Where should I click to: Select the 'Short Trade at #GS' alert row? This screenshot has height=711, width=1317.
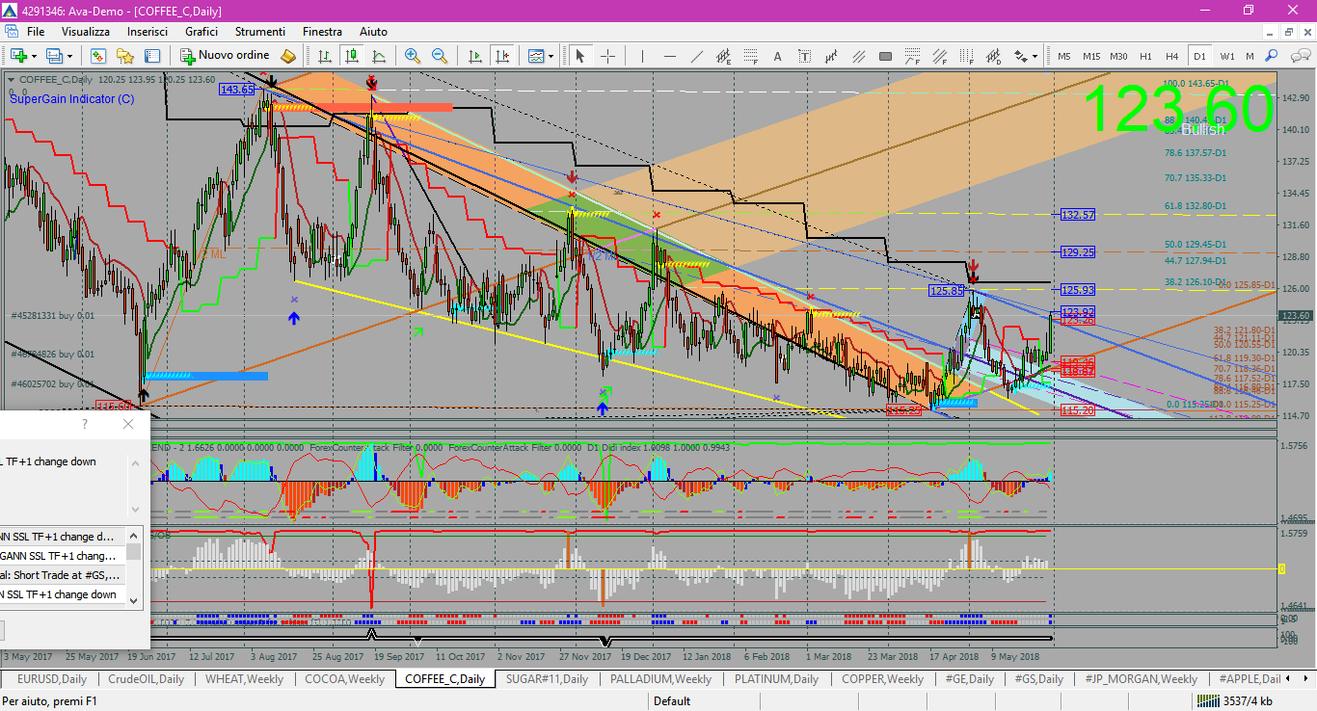(x=62, y=575)
